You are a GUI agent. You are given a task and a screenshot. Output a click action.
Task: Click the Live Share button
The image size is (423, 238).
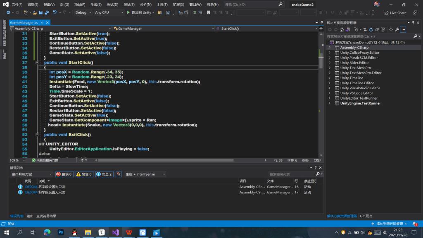point(395,13)
